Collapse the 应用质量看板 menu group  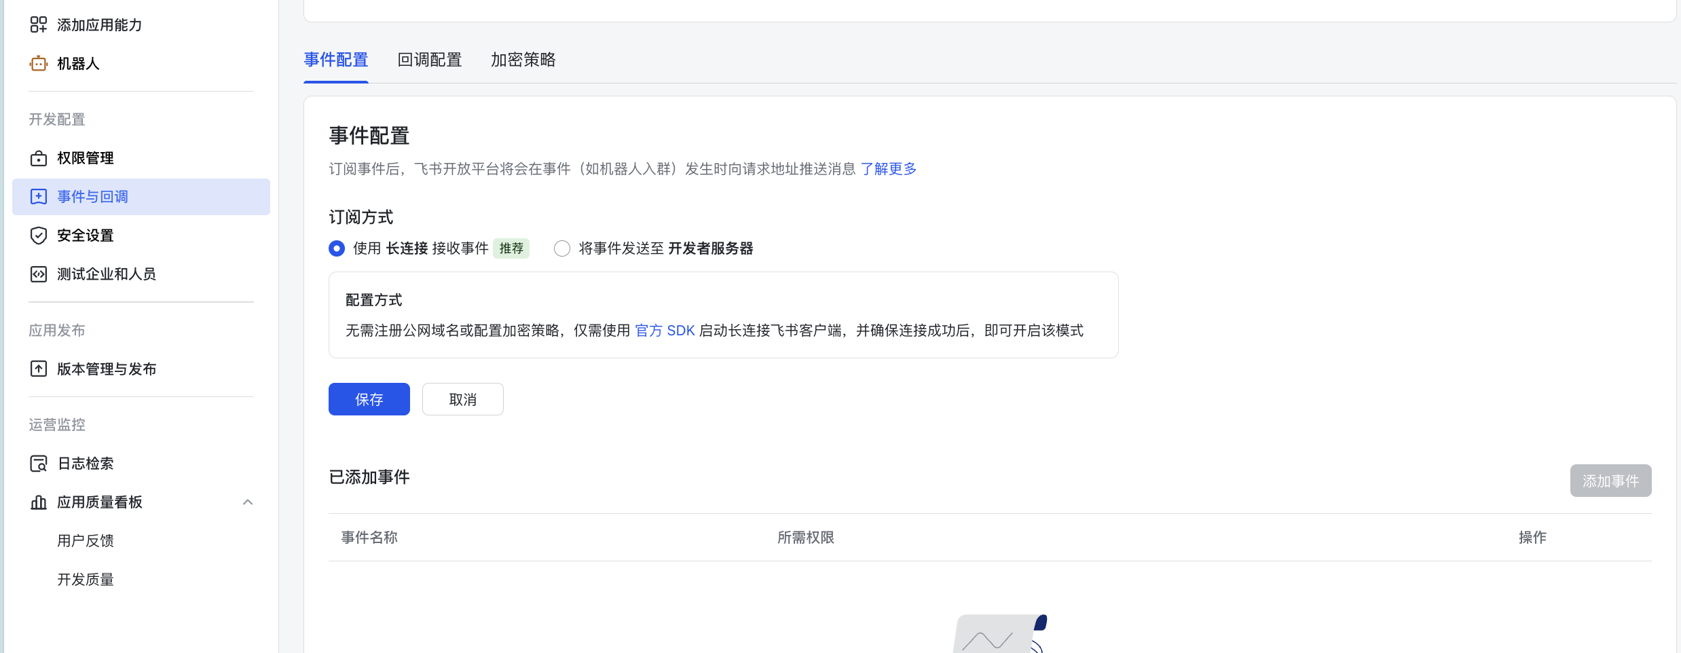tap(247, 502)
